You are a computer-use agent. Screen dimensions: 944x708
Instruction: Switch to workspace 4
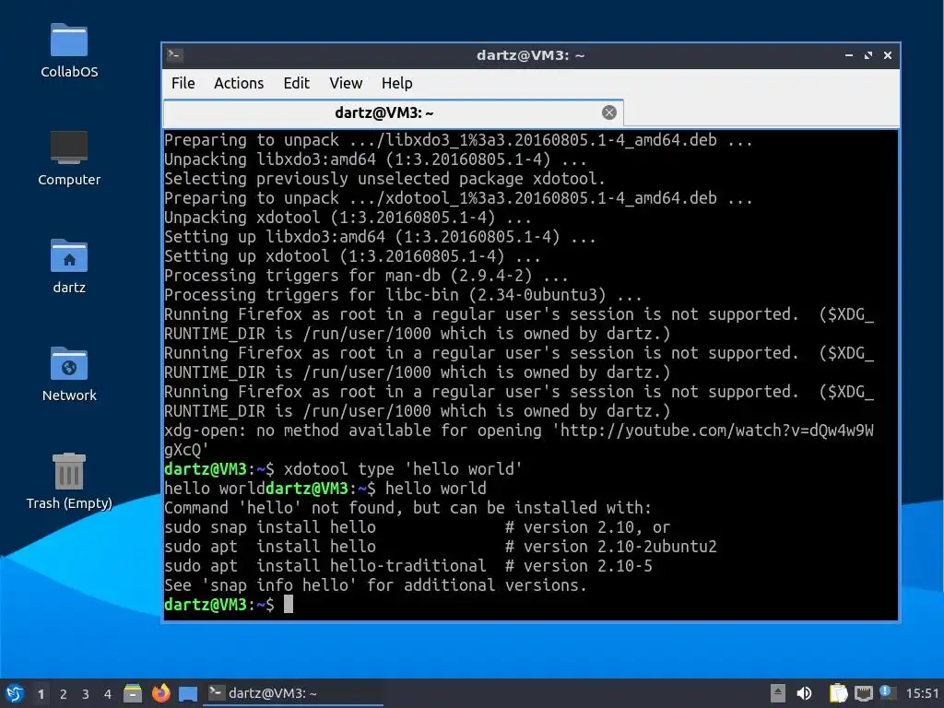point(108,694)
